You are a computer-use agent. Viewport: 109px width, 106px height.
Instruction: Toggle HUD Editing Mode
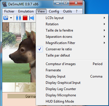(x=72, y=101)
